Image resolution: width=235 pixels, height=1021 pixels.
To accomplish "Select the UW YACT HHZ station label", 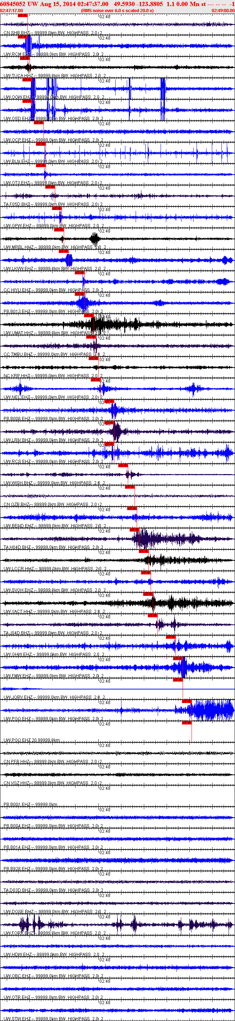I will (x=54, y=611).
